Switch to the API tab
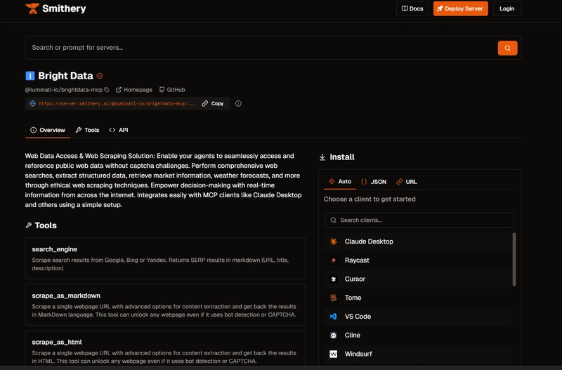562x370 pixels. pyautogui.click(x=119, y=130)
